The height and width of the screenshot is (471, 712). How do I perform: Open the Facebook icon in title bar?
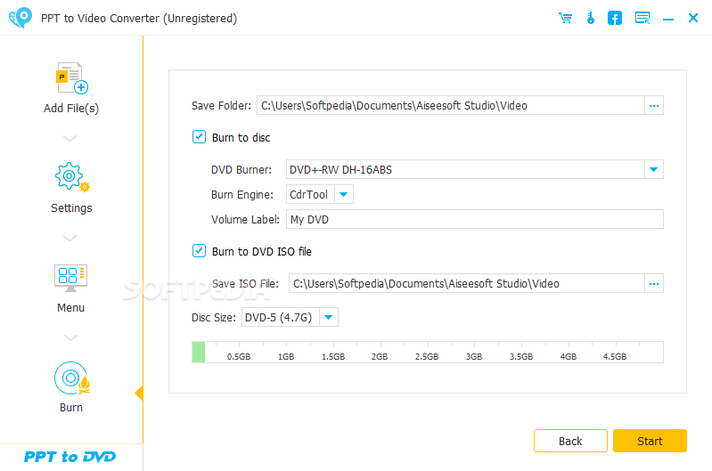(x=615, y=18)
